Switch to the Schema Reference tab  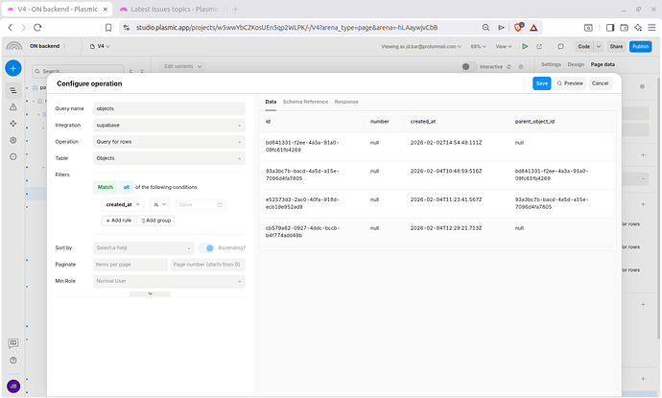click(305, 102)
